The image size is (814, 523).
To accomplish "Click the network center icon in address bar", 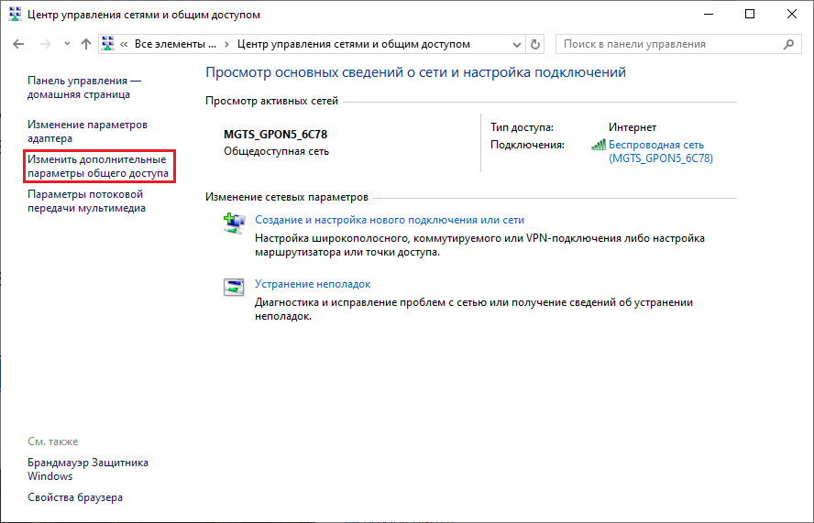I will coord(109,44).
